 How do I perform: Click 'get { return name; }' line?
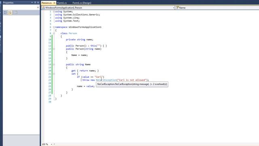(x=85, y=71)
